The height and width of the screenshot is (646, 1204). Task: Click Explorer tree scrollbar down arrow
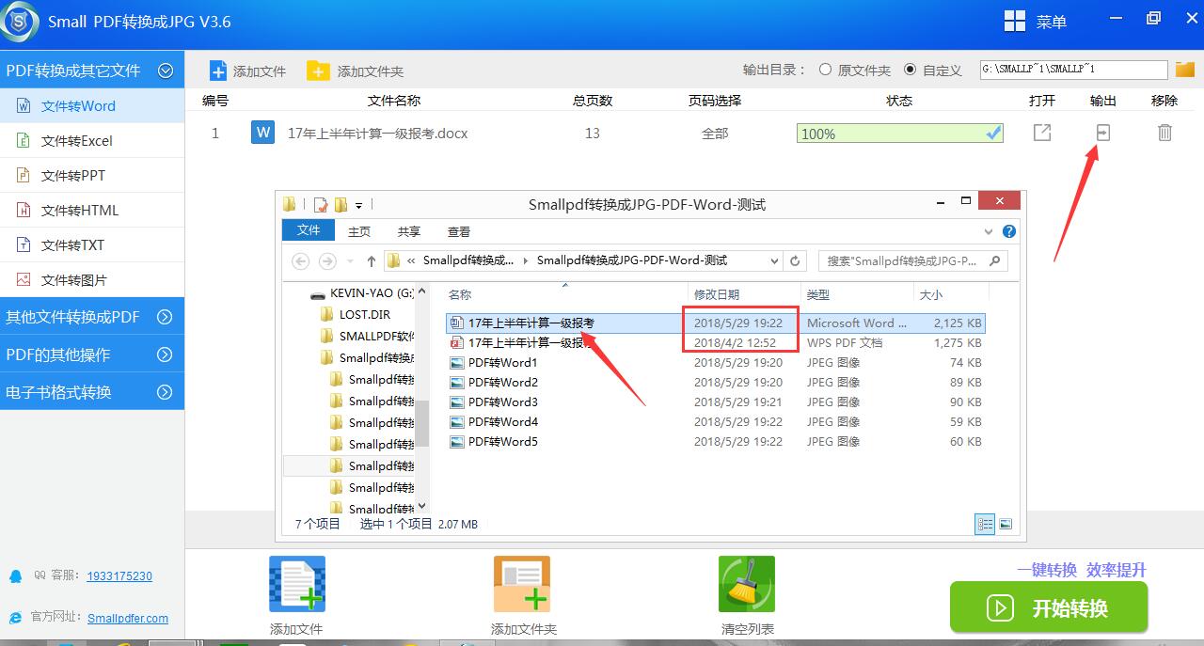tap(423, 507)
